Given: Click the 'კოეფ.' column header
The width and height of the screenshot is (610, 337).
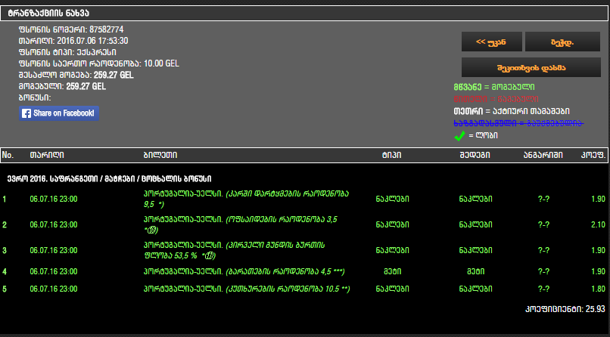Looking at the screenshot, I should tap(593, 156).
